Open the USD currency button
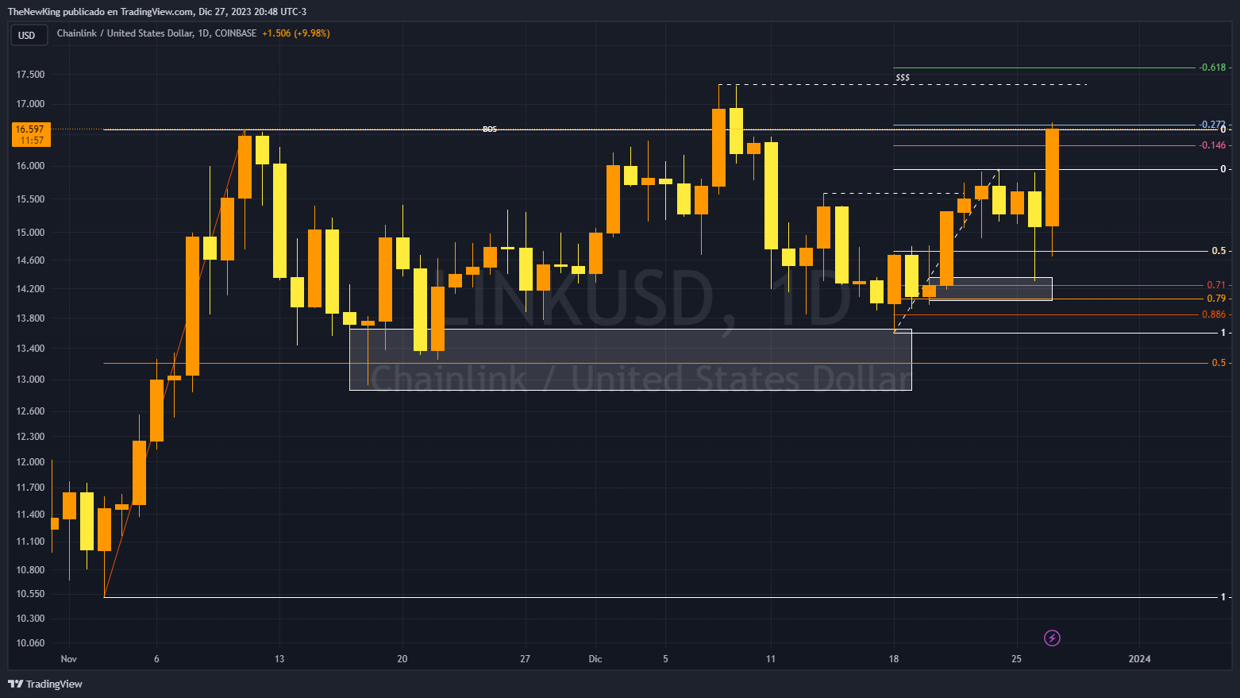1240x698 pixels. pyautogui.click(x=28, y=35)
